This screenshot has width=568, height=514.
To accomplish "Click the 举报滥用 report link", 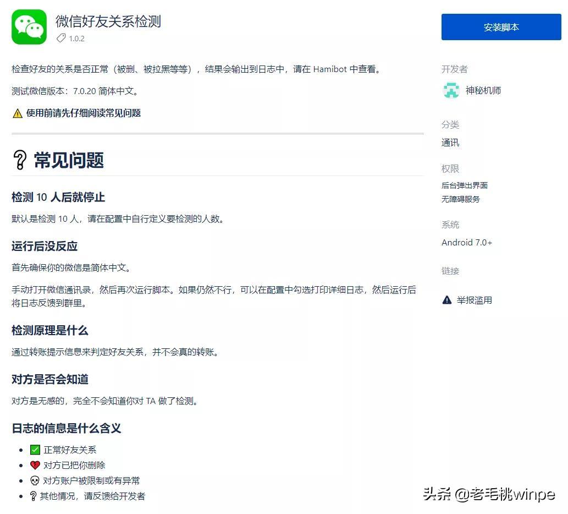I will 475,300.
